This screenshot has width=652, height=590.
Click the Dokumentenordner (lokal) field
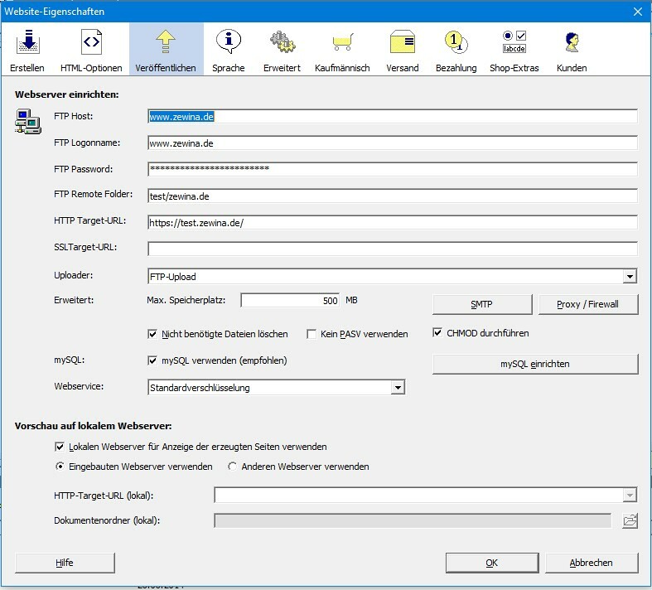click(413, 520)
